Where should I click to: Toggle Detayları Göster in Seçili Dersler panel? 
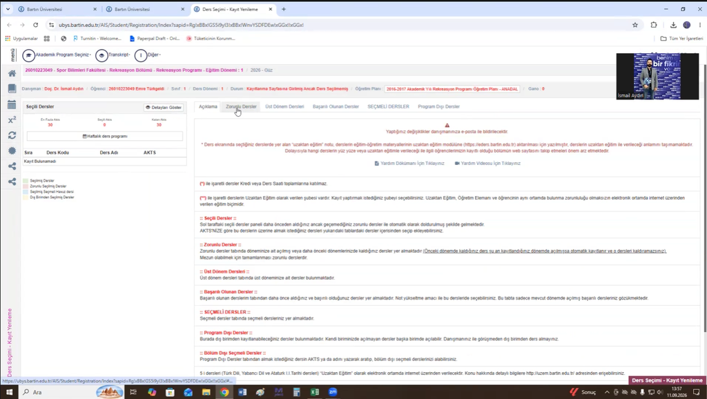click(x=164, y=107)
